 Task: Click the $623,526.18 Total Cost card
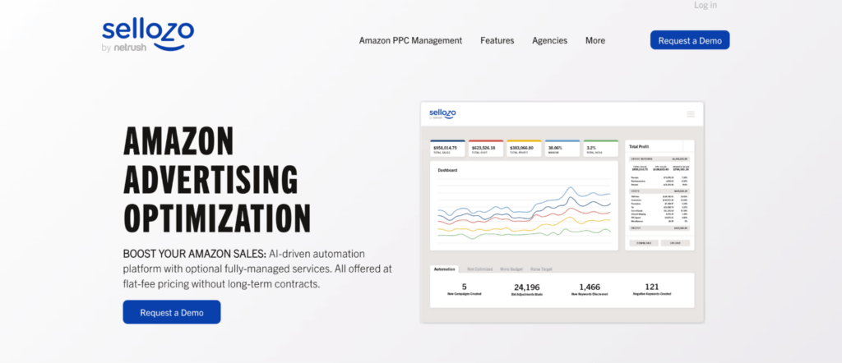pyautogui.click(x=486, y=149)
